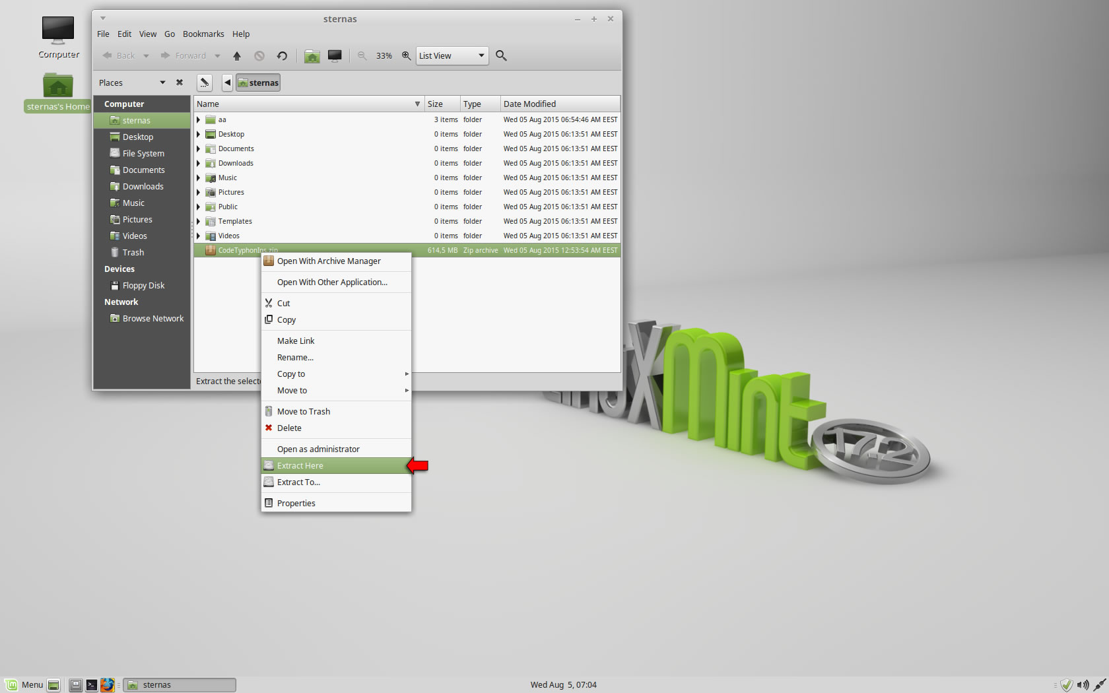Go up to parent folder

tap(237, 56)
